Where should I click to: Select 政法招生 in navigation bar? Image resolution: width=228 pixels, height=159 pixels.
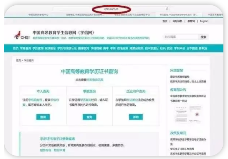click(x=123, y=48)
